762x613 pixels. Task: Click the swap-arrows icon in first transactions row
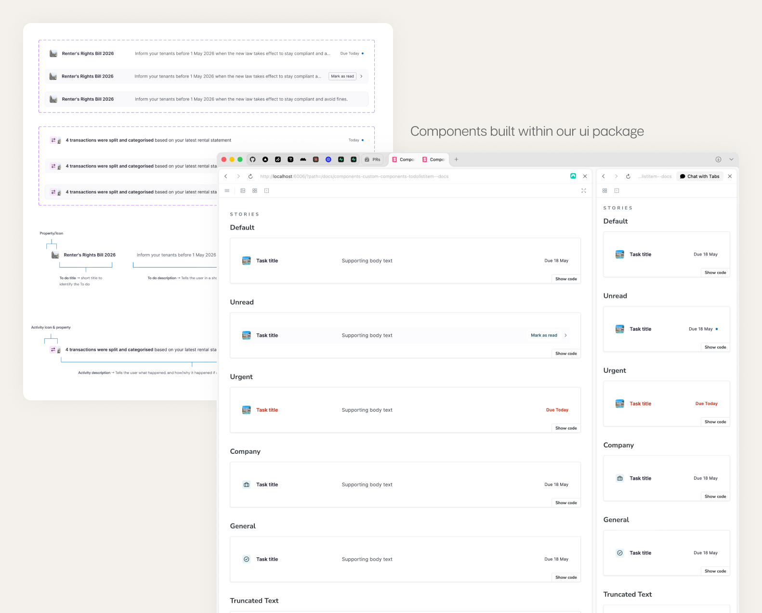point(53,140)
